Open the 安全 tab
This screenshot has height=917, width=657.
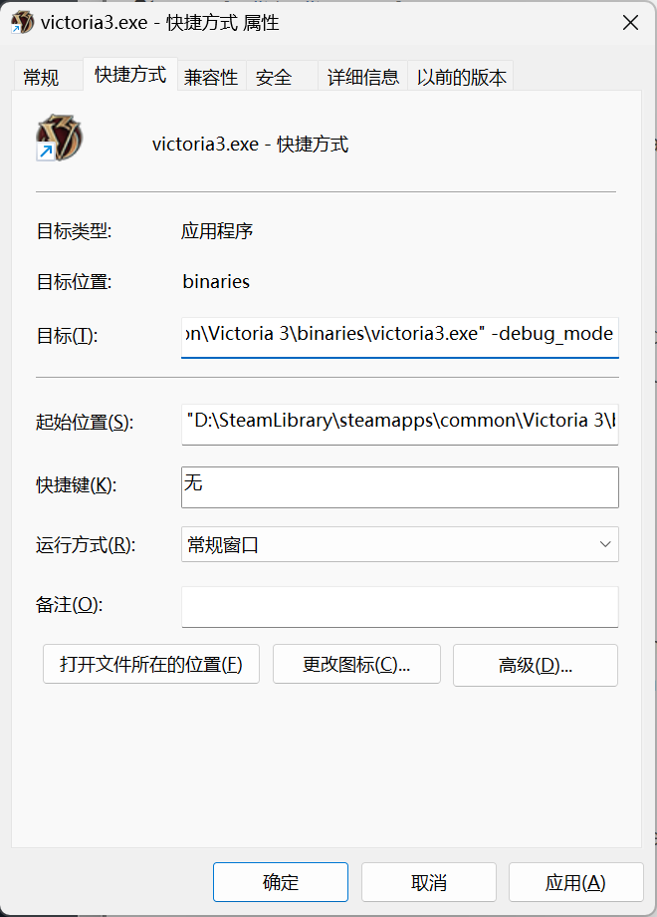tap(282, 77)
